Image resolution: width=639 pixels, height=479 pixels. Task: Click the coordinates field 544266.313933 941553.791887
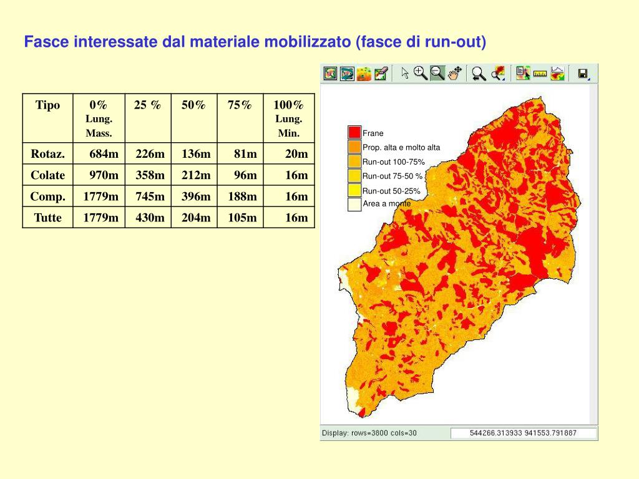click(524, 433)
